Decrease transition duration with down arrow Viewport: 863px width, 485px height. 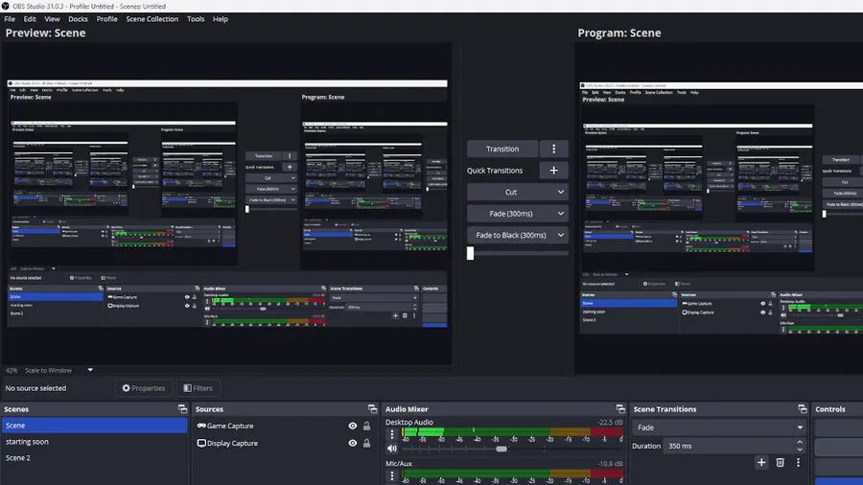[x=800, y=450]
